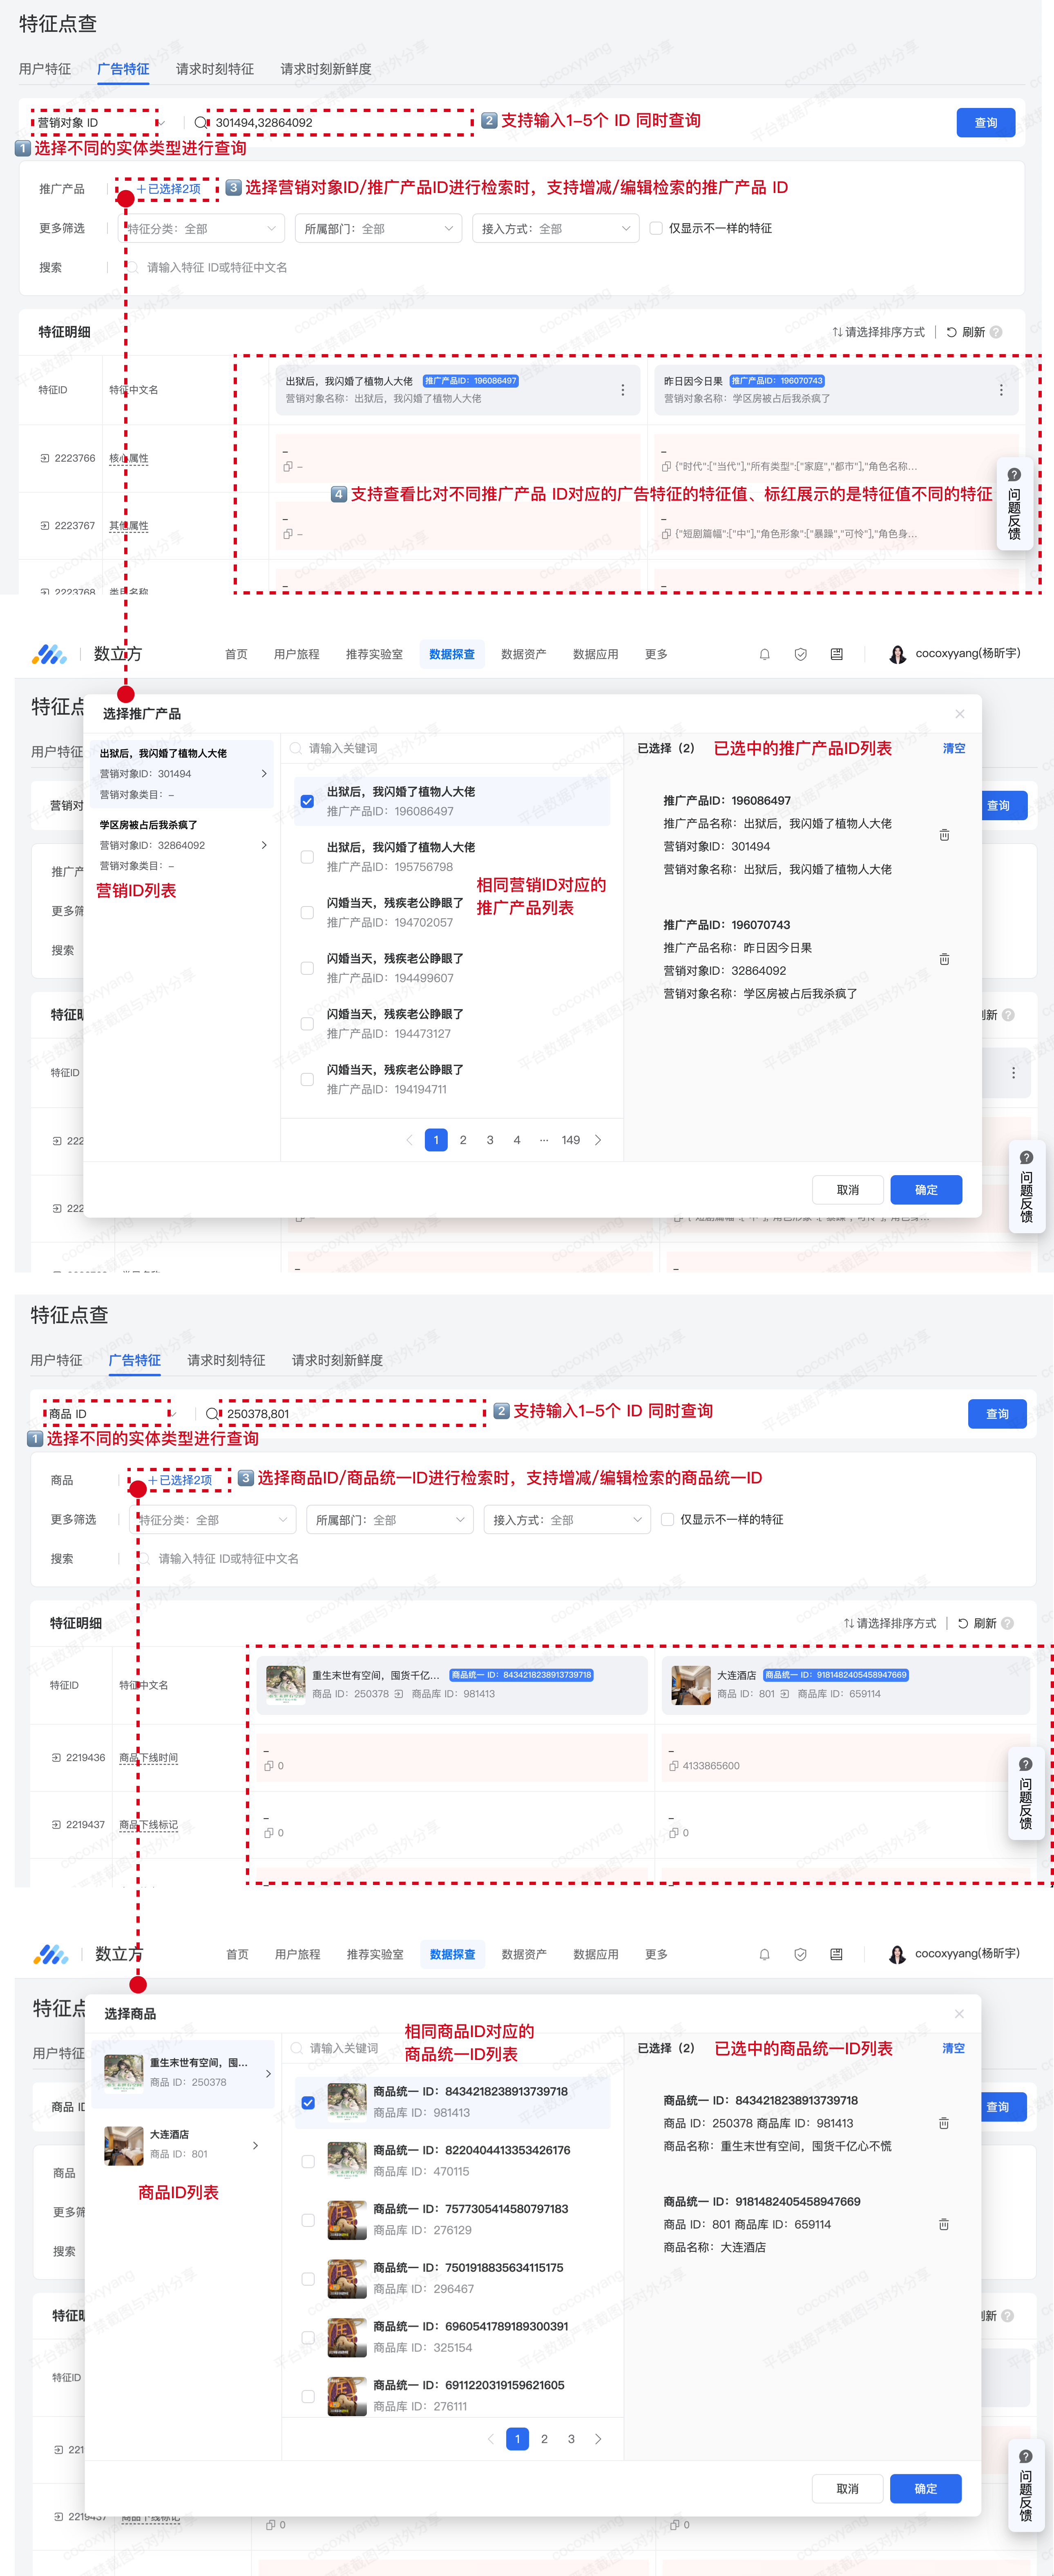Check the 仅显示不一样的特征 checkbox
The image size is (1054, 2576).
click(657, 228)
